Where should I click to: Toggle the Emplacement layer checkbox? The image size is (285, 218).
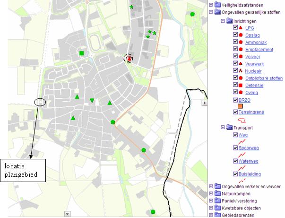point(235,49)
